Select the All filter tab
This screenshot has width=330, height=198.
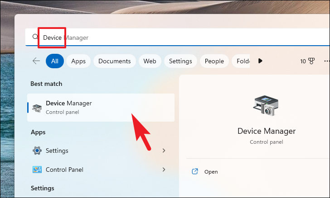click(x=55, y=61)
